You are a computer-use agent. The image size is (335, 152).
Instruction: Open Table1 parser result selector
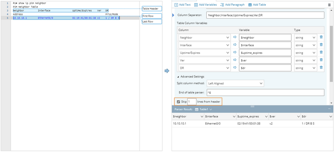pos(204,109)
